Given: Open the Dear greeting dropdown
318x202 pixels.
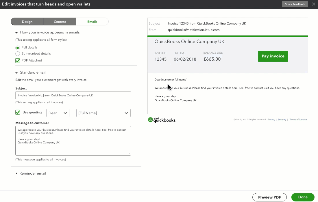Looking at the screenshot, I should tap(58, 113).
